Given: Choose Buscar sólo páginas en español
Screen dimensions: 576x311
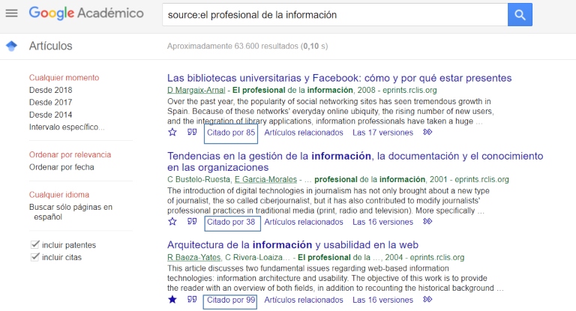Looking at the screenshot, I should [70, 212].
